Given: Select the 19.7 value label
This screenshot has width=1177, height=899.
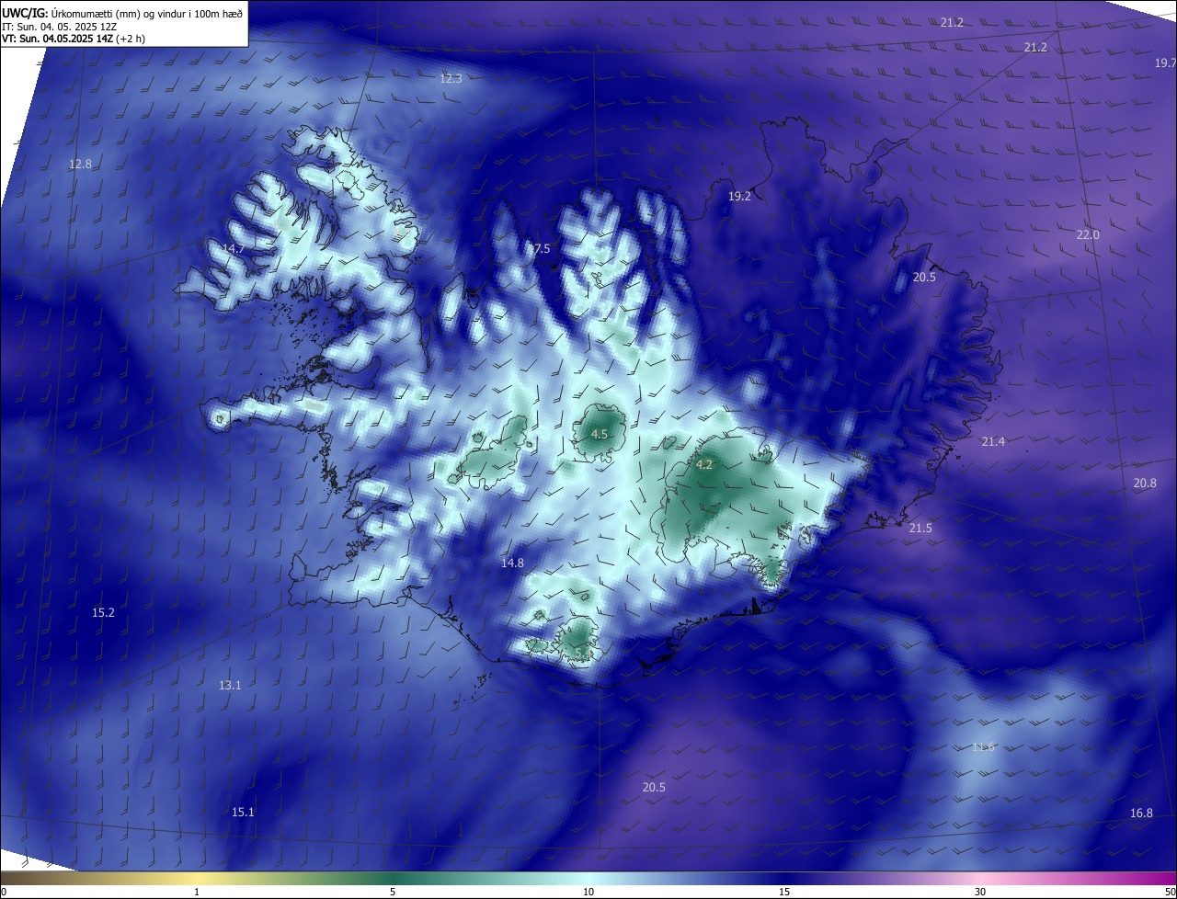Looking at the screenshot, I should click(x=1165, y=63).
